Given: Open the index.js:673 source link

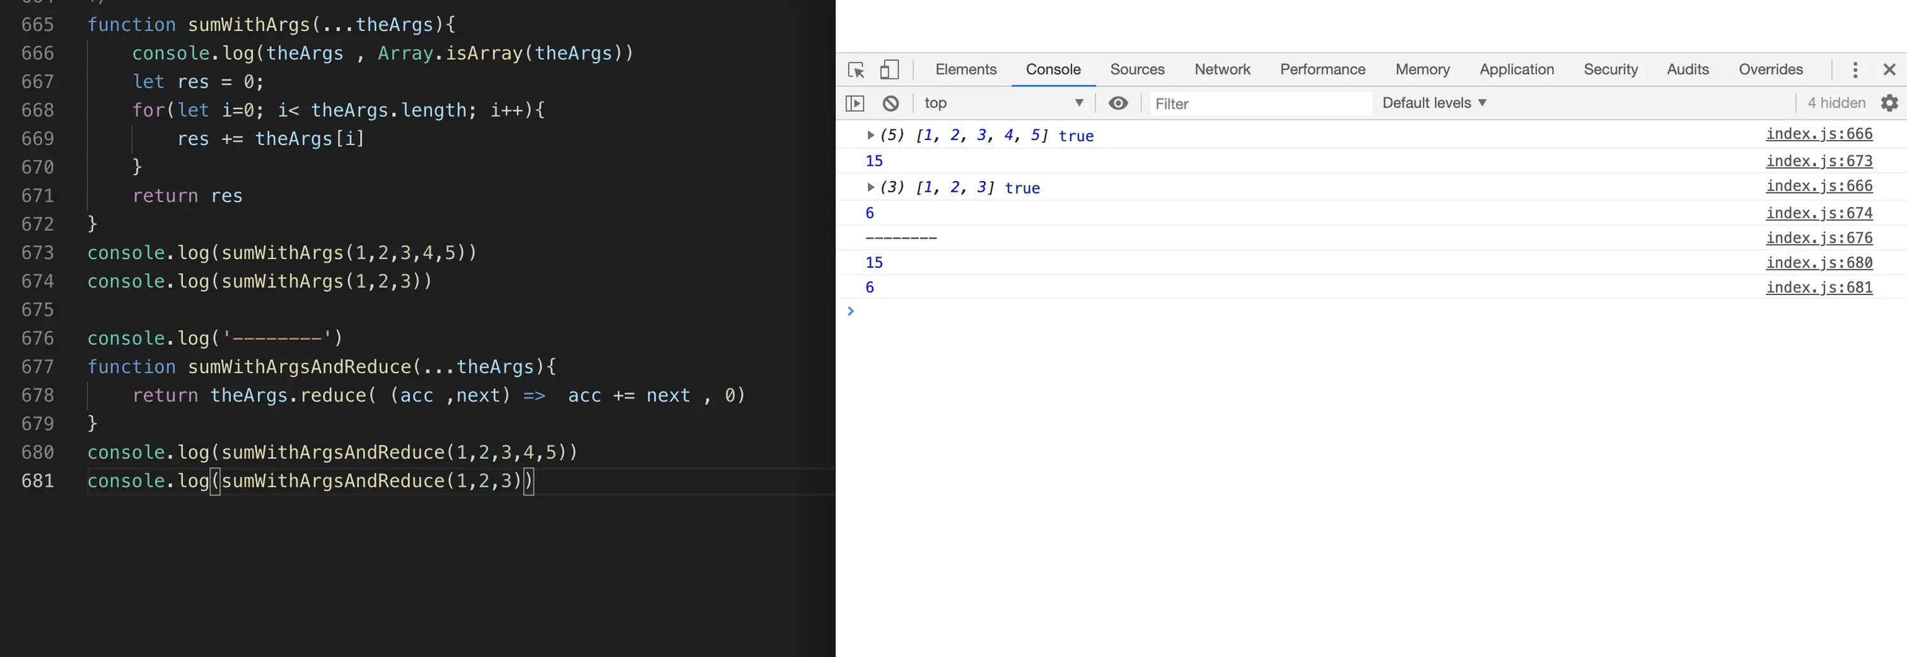Looking at the screenshot, I should tap(1819, 161).
